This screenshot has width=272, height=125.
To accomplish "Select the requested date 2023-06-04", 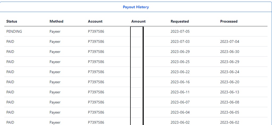I will (x=180, y=112).
